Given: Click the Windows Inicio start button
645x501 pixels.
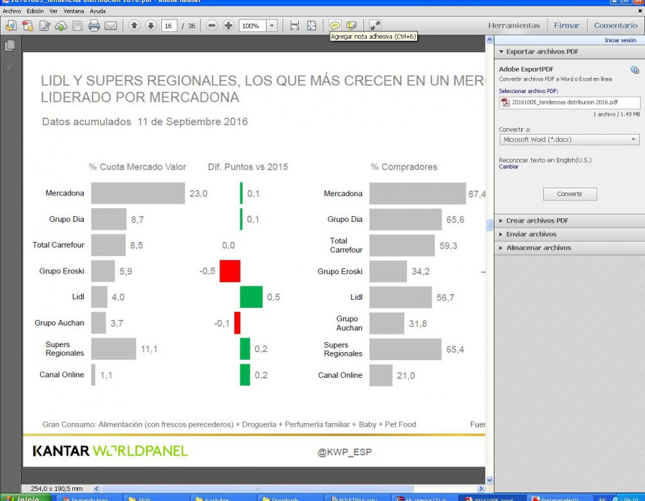Looking at the screenshot, I should click(26, 497).
